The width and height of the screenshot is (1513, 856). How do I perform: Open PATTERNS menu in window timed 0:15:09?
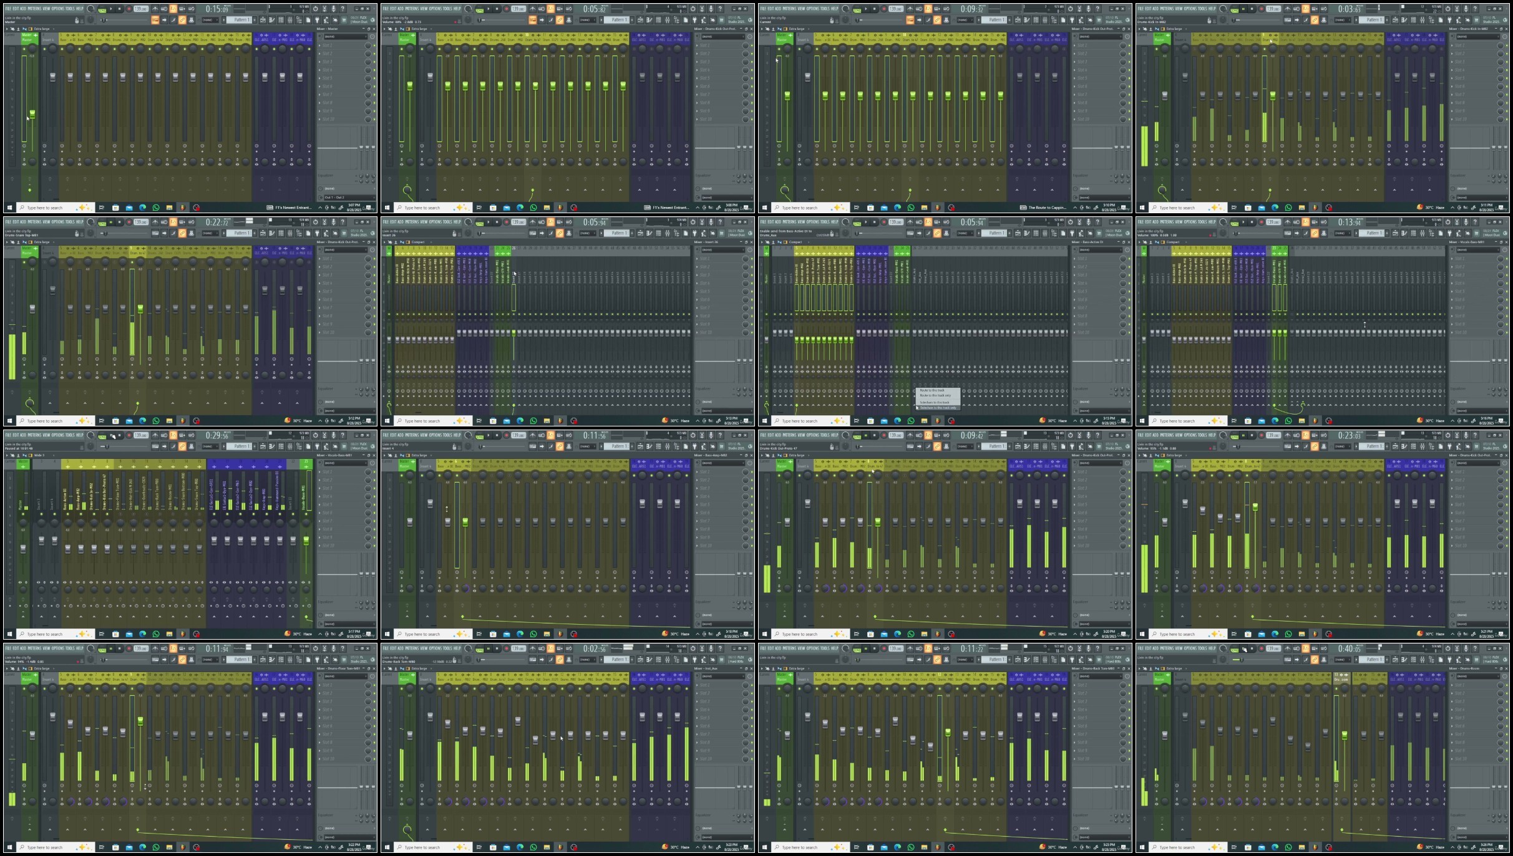34,9
